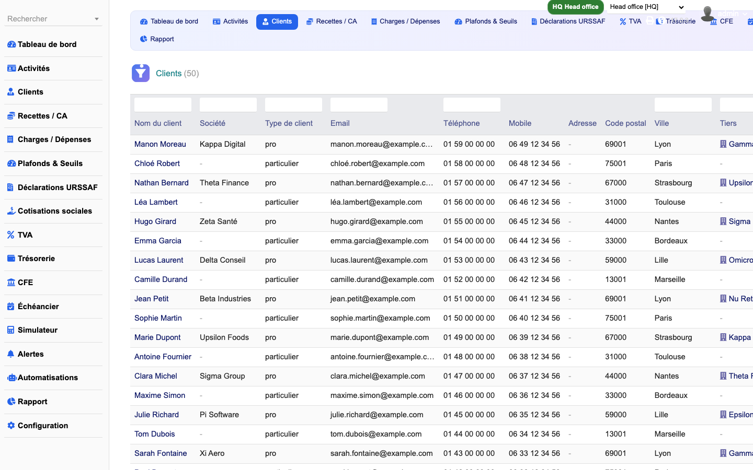Sort by Email column header
The width and height of the screenshot is (753, 470).
coord(340,123)
